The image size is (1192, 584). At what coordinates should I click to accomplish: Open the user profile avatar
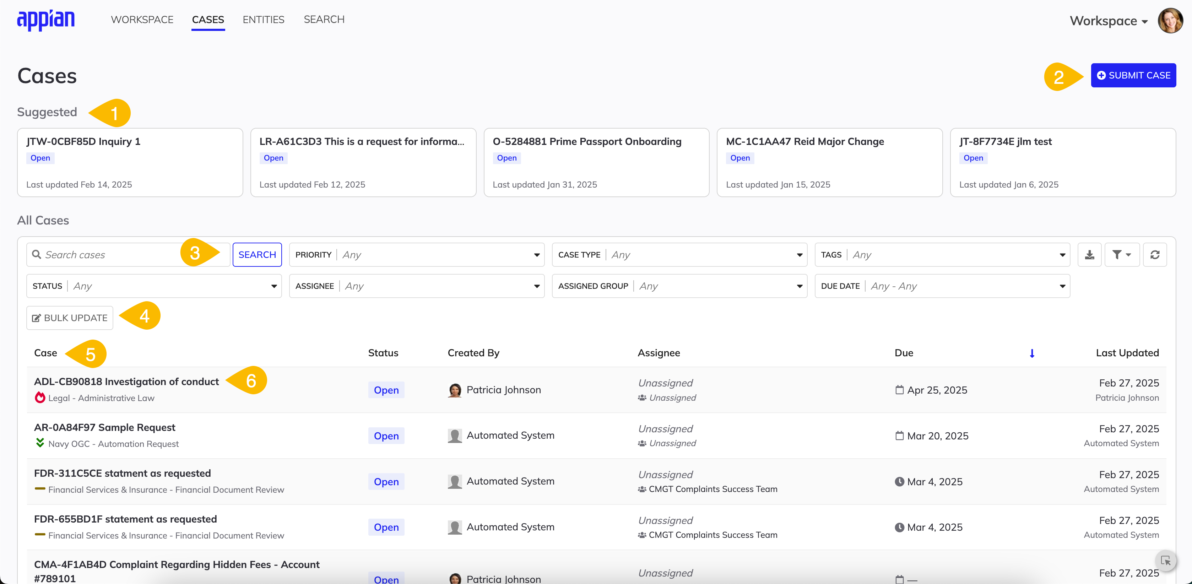pos(1170,20)
